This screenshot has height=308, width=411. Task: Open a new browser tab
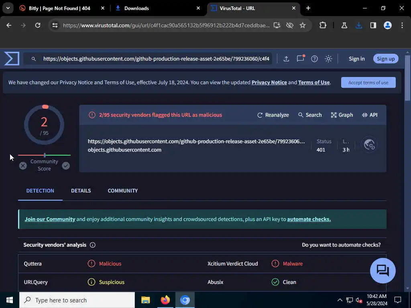pos(308,8)
